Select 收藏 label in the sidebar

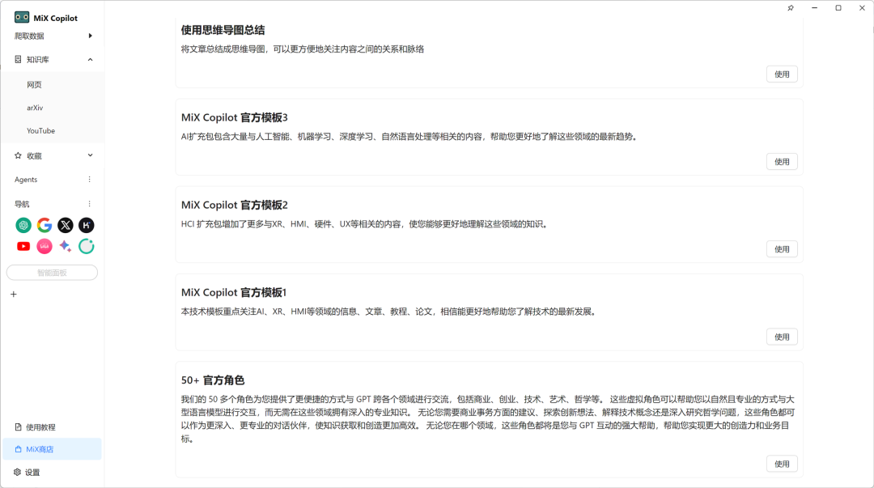click(x=34, y=155)
